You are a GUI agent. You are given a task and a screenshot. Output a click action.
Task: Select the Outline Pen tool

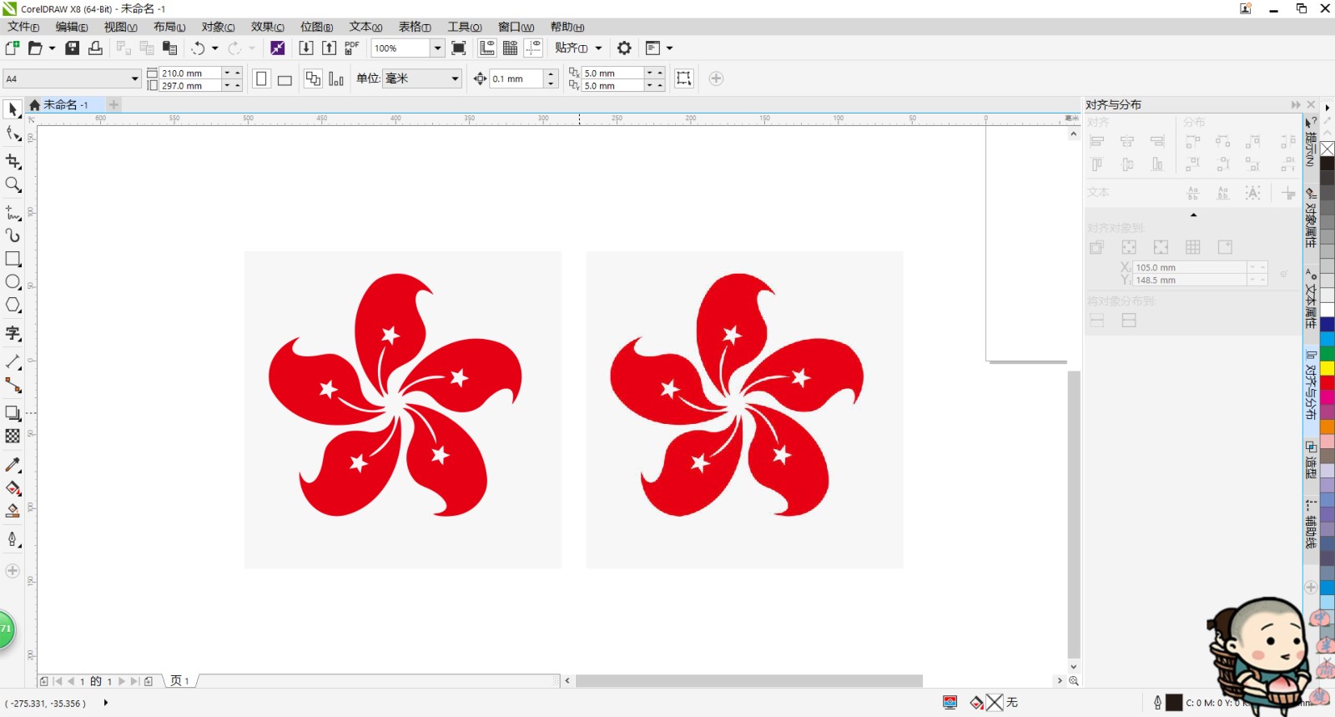coord(13,539)
